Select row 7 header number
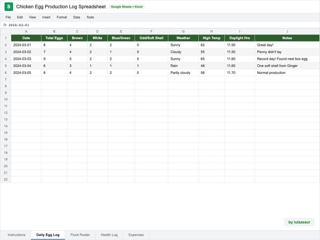The height and width of the screenshot is (240, 320). [x=6, y=79]
